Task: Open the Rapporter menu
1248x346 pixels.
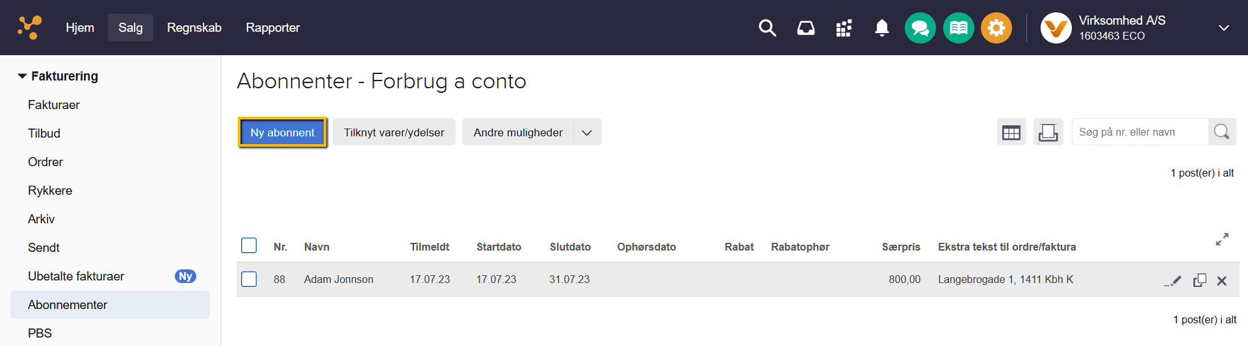Action: (272, 28)
